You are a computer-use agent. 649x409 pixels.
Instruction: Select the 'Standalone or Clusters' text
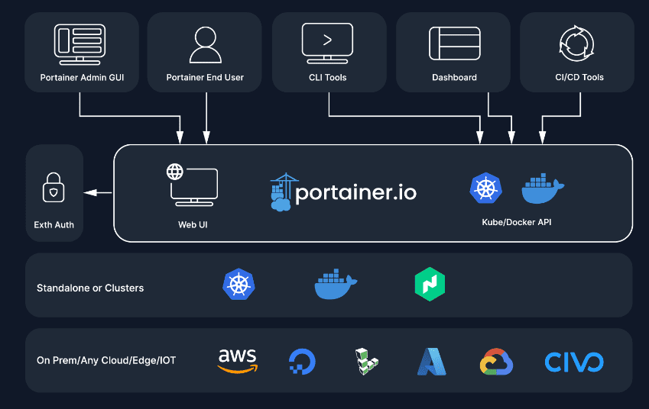pyautogui.click(x=89, y=288)
